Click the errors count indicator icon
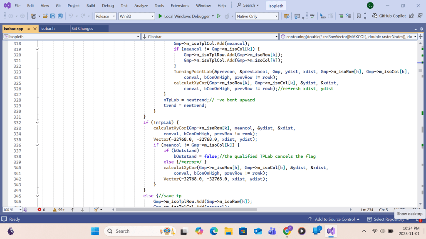This screenshot has height=239, width=426. (x=40, y=210)
